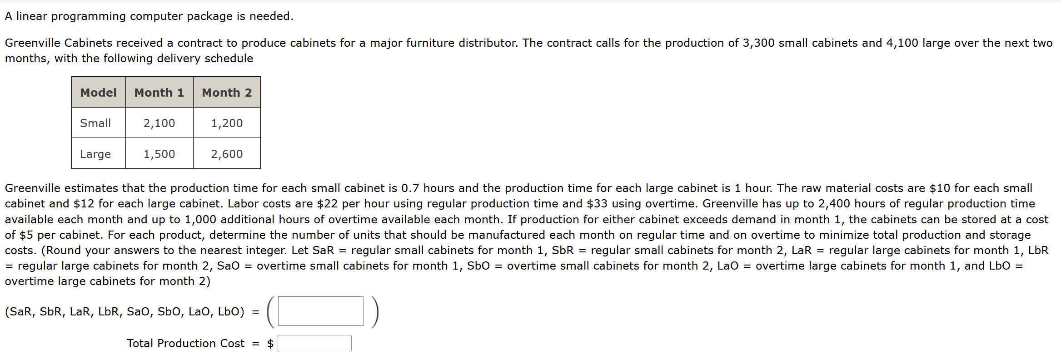Click the variable tuple answer input box
The image size is (1061, 359).
point(320,311)
